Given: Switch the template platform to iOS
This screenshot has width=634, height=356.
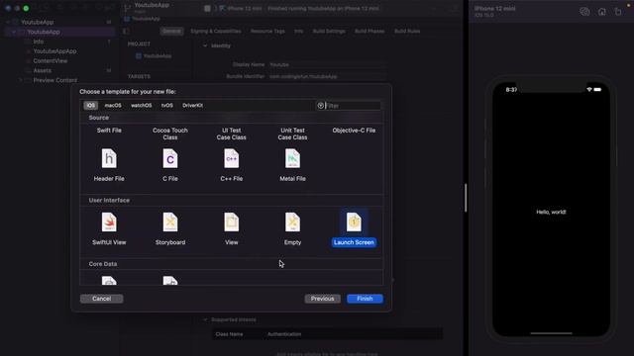Looking at the screenshot, I should tap(91, 106).
